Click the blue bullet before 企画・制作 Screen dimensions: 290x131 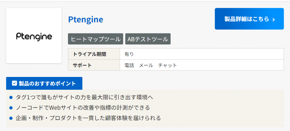tap(11, 118)
